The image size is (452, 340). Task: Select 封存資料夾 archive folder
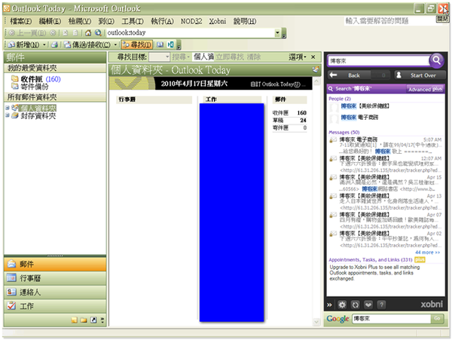[x=38, y=115]
